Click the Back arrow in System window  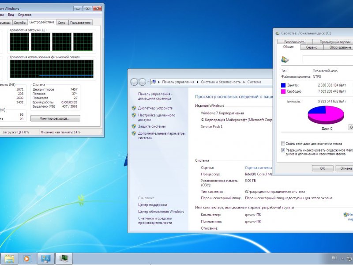tap(134, 82)
